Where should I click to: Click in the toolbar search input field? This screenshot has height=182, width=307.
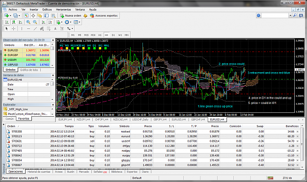point(275,15)
